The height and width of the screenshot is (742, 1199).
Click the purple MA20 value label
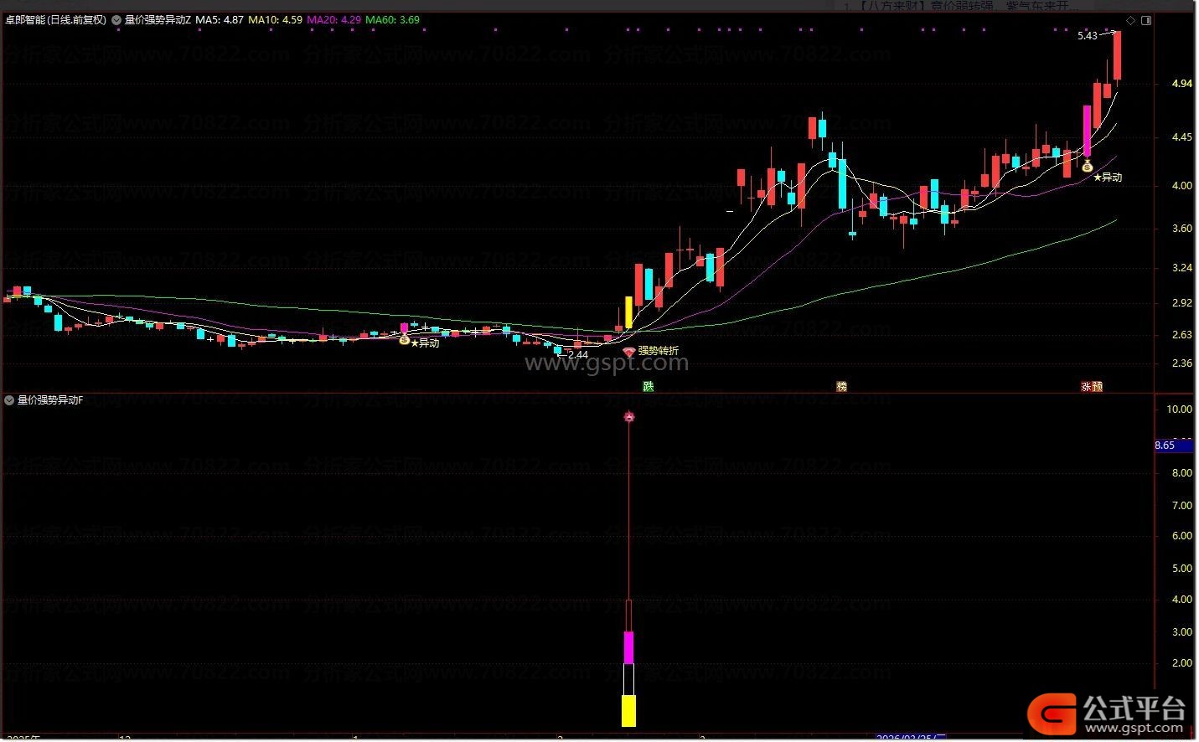[x=333, y=20]
